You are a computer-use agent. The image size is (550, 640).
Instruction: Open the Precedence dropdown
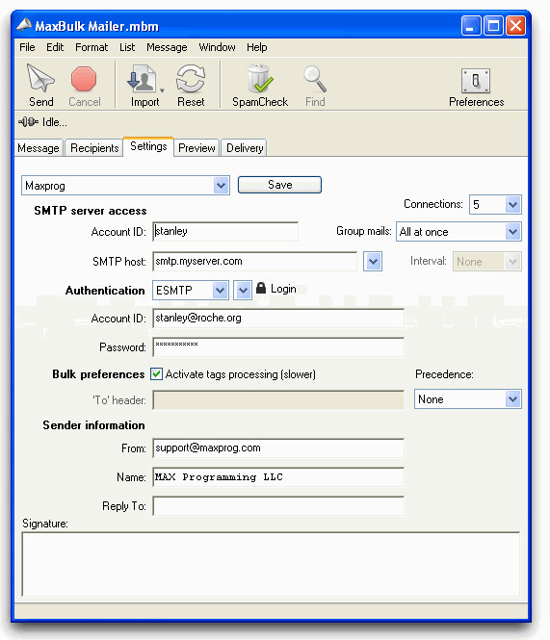tap(512, 398)
